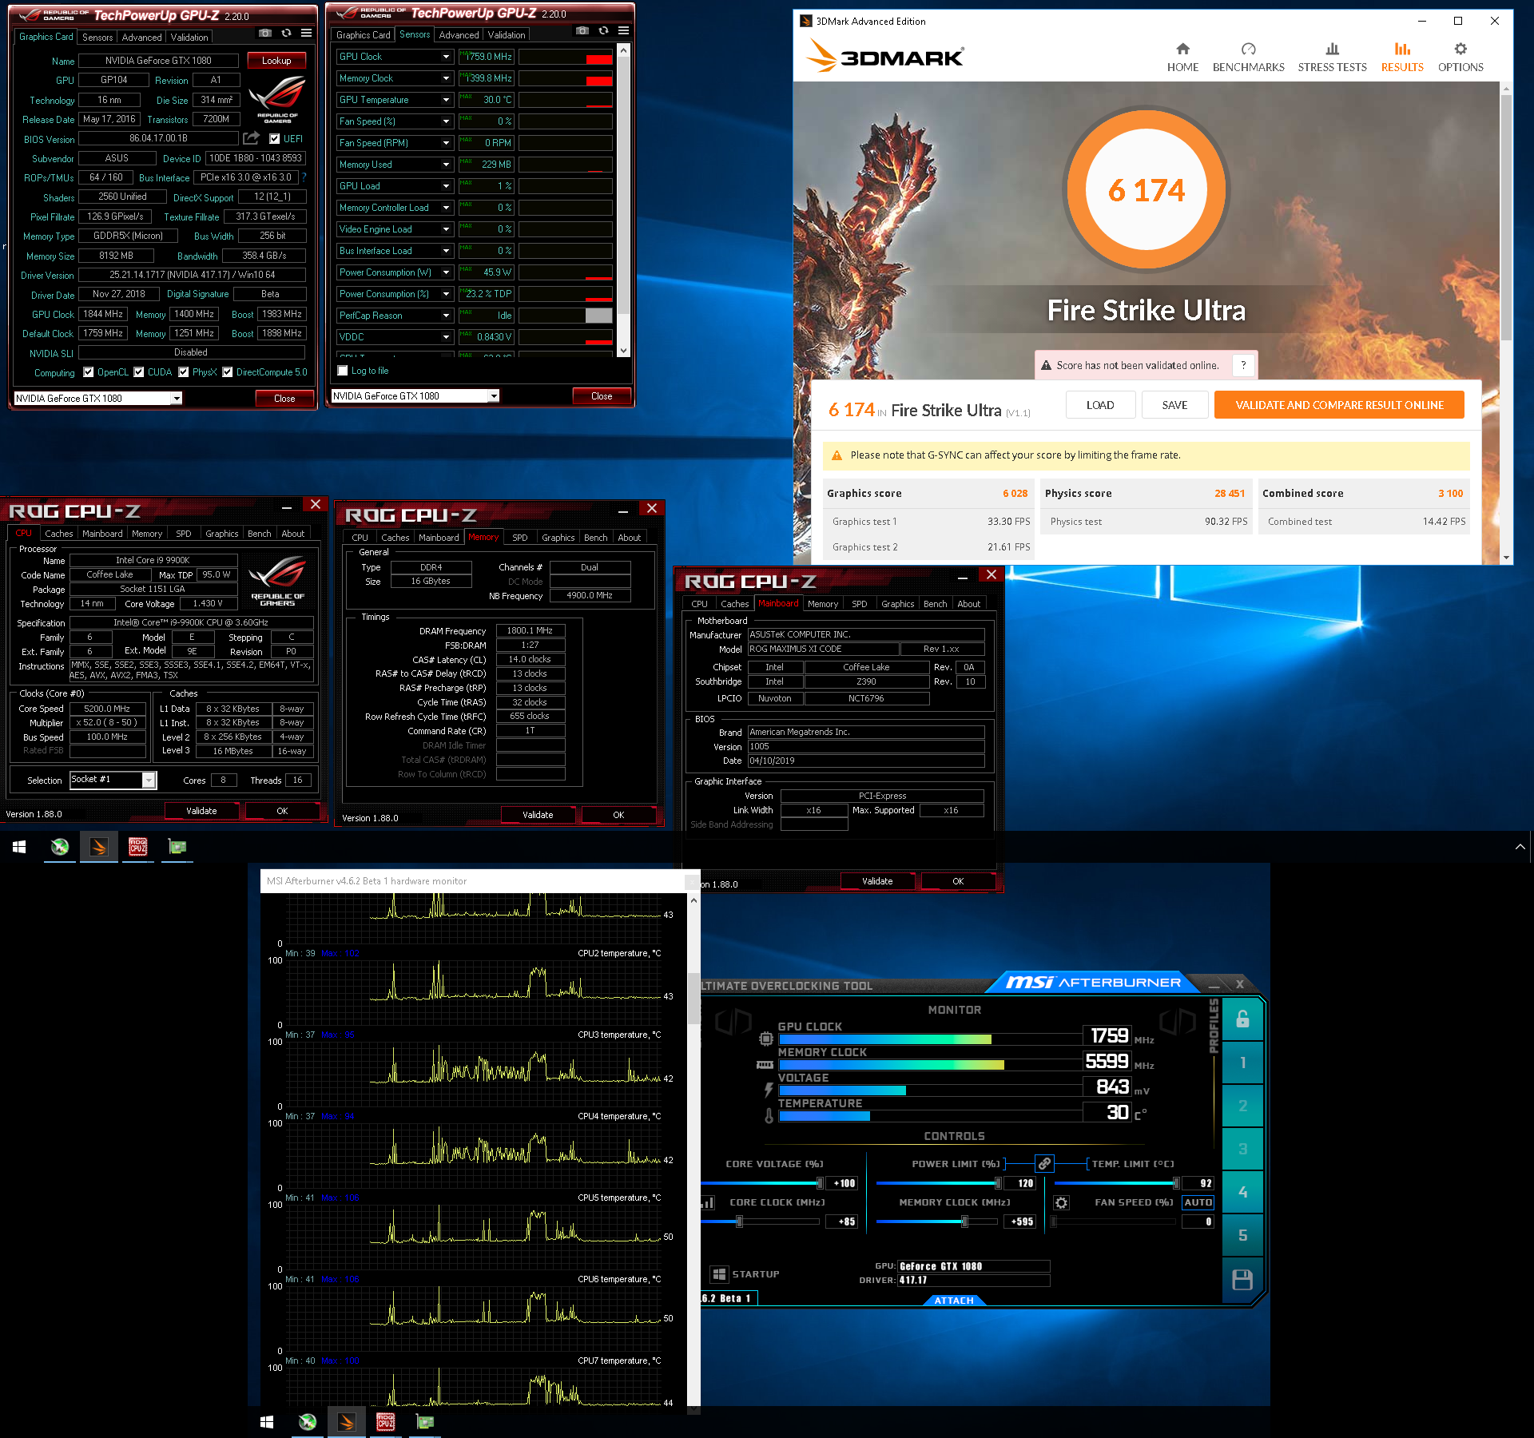Click the camera screenshot icon in GPU-Z Graphics Card window

265,34
